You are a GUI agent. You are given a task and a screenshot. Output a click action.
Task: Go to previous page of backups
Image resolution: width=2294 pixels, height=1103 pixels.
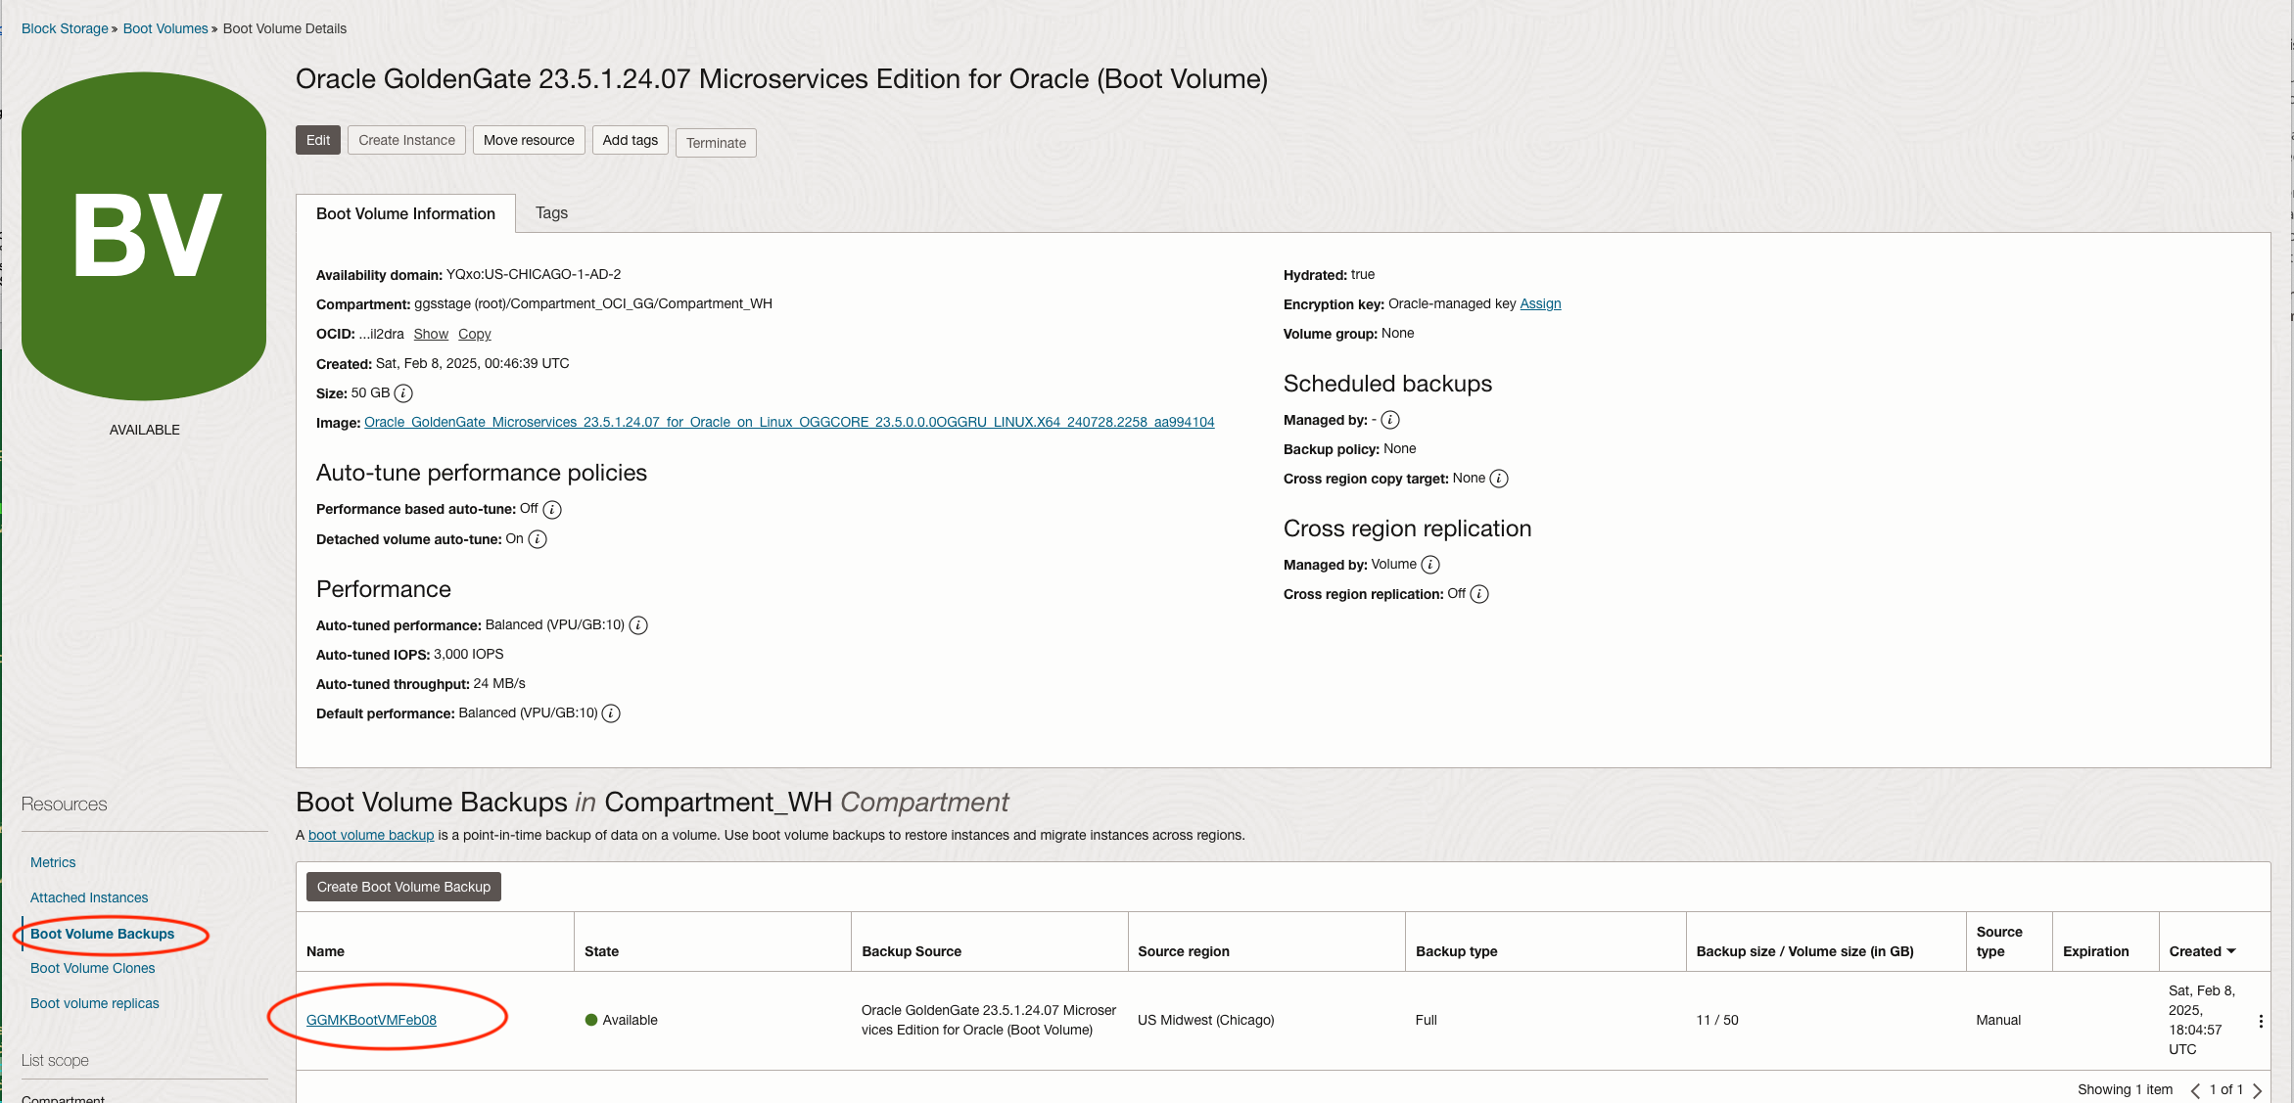(x=2195, y=1090)
